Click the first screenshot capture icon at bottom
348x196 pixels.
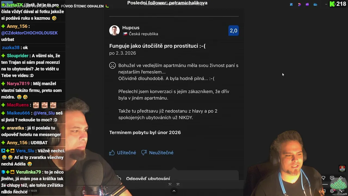(x=170, y=184)
